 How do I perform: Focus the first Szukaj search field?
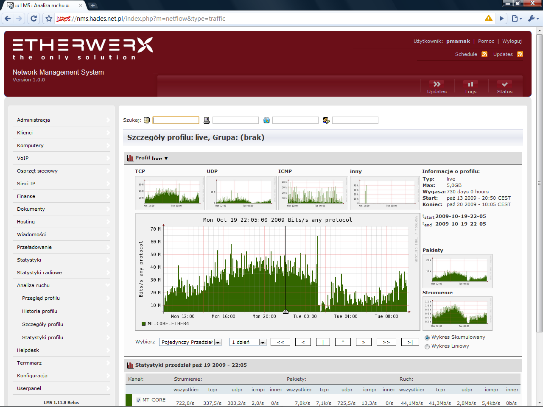click(176, 120)
